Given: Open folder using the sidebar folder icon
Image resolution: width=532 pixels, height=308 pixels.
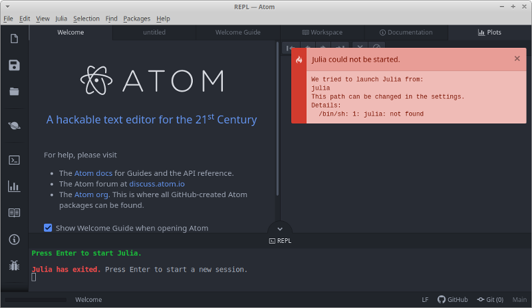Looking at the screenshot, I should (x=14, y=92).
